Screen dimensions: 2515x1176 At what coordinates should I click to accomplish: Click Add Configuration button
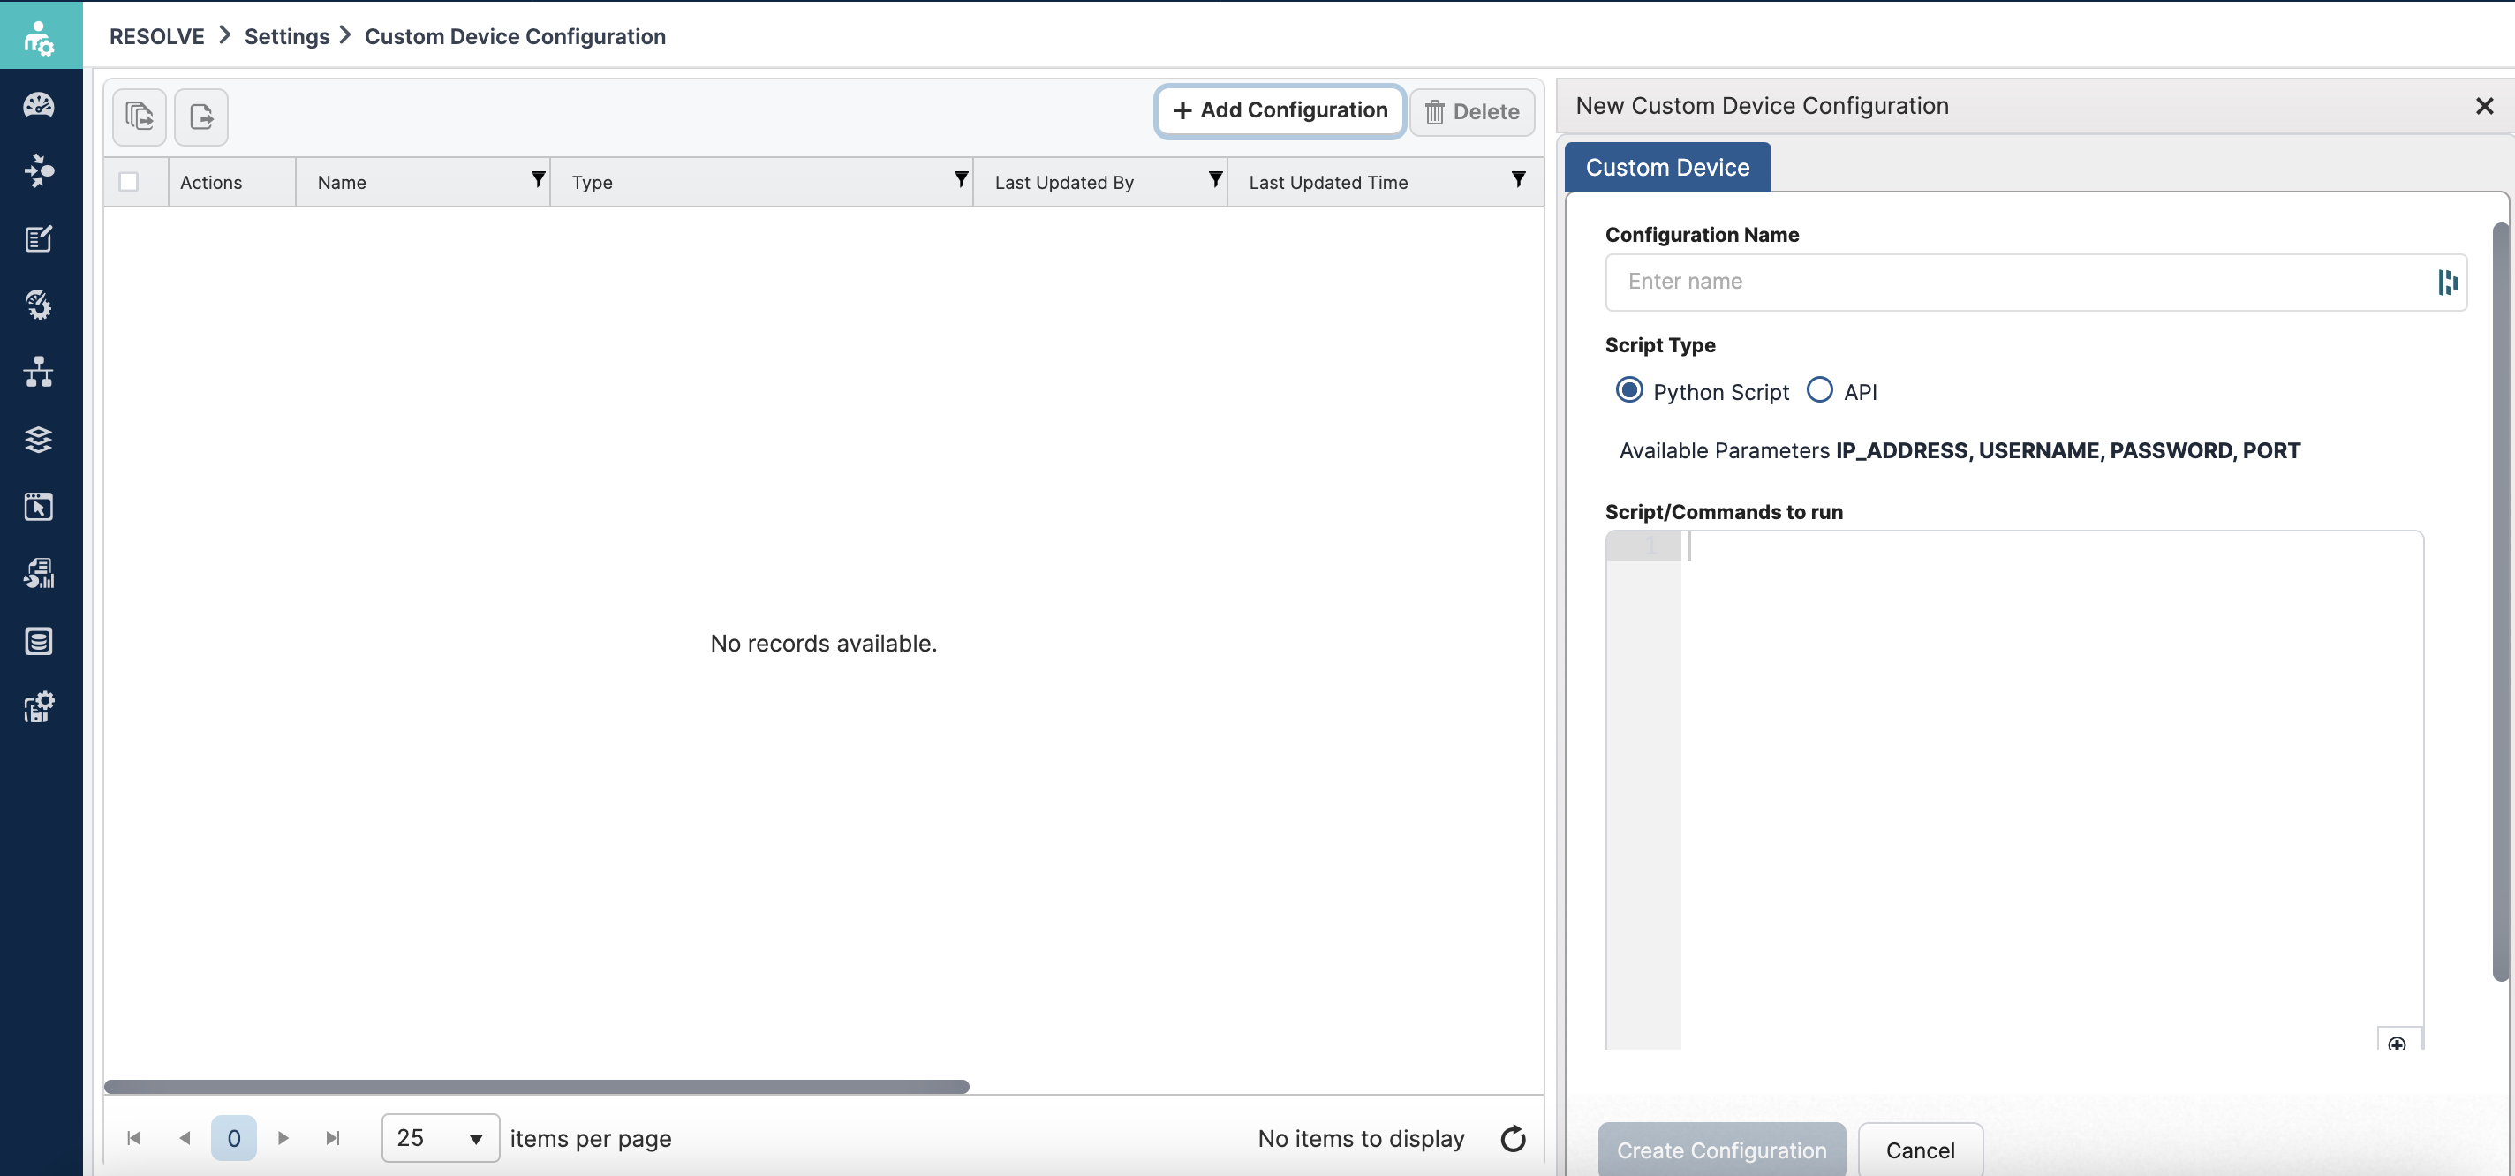[x=1280, y=110]
